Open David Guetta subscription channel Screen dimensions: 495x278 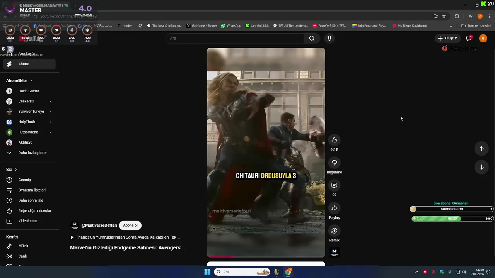29,91
